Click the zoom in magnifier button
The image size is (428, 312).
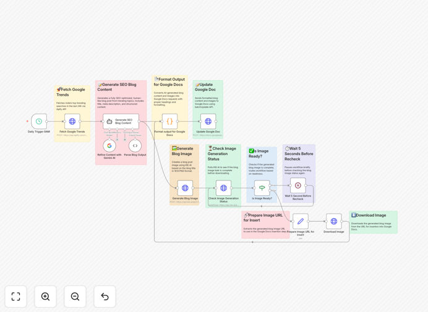45,297
